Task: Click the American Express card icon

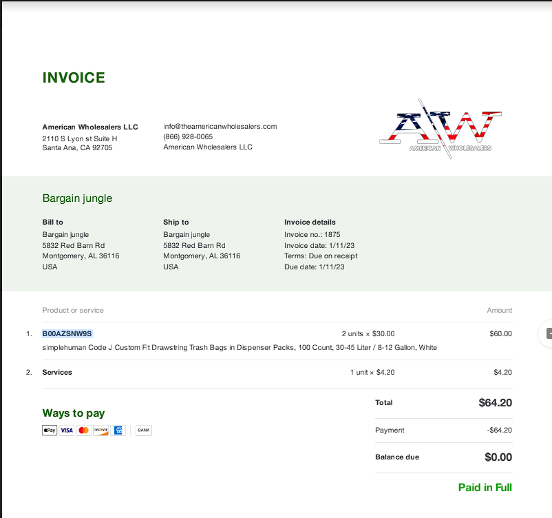Action: (118, 431)
